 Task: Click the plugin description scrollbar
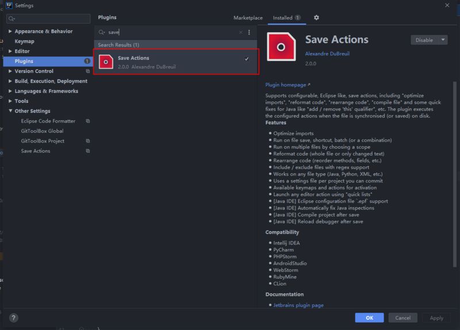(455, 175)
